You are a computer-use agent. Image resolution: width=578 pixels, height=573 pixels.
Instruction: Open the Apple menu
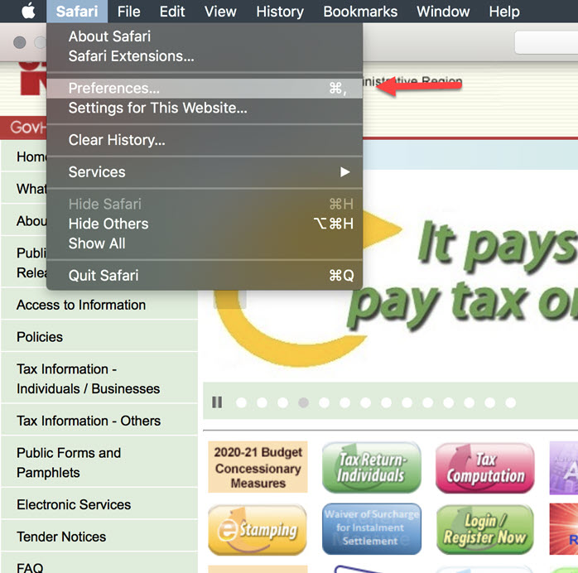tap(28, 12)
